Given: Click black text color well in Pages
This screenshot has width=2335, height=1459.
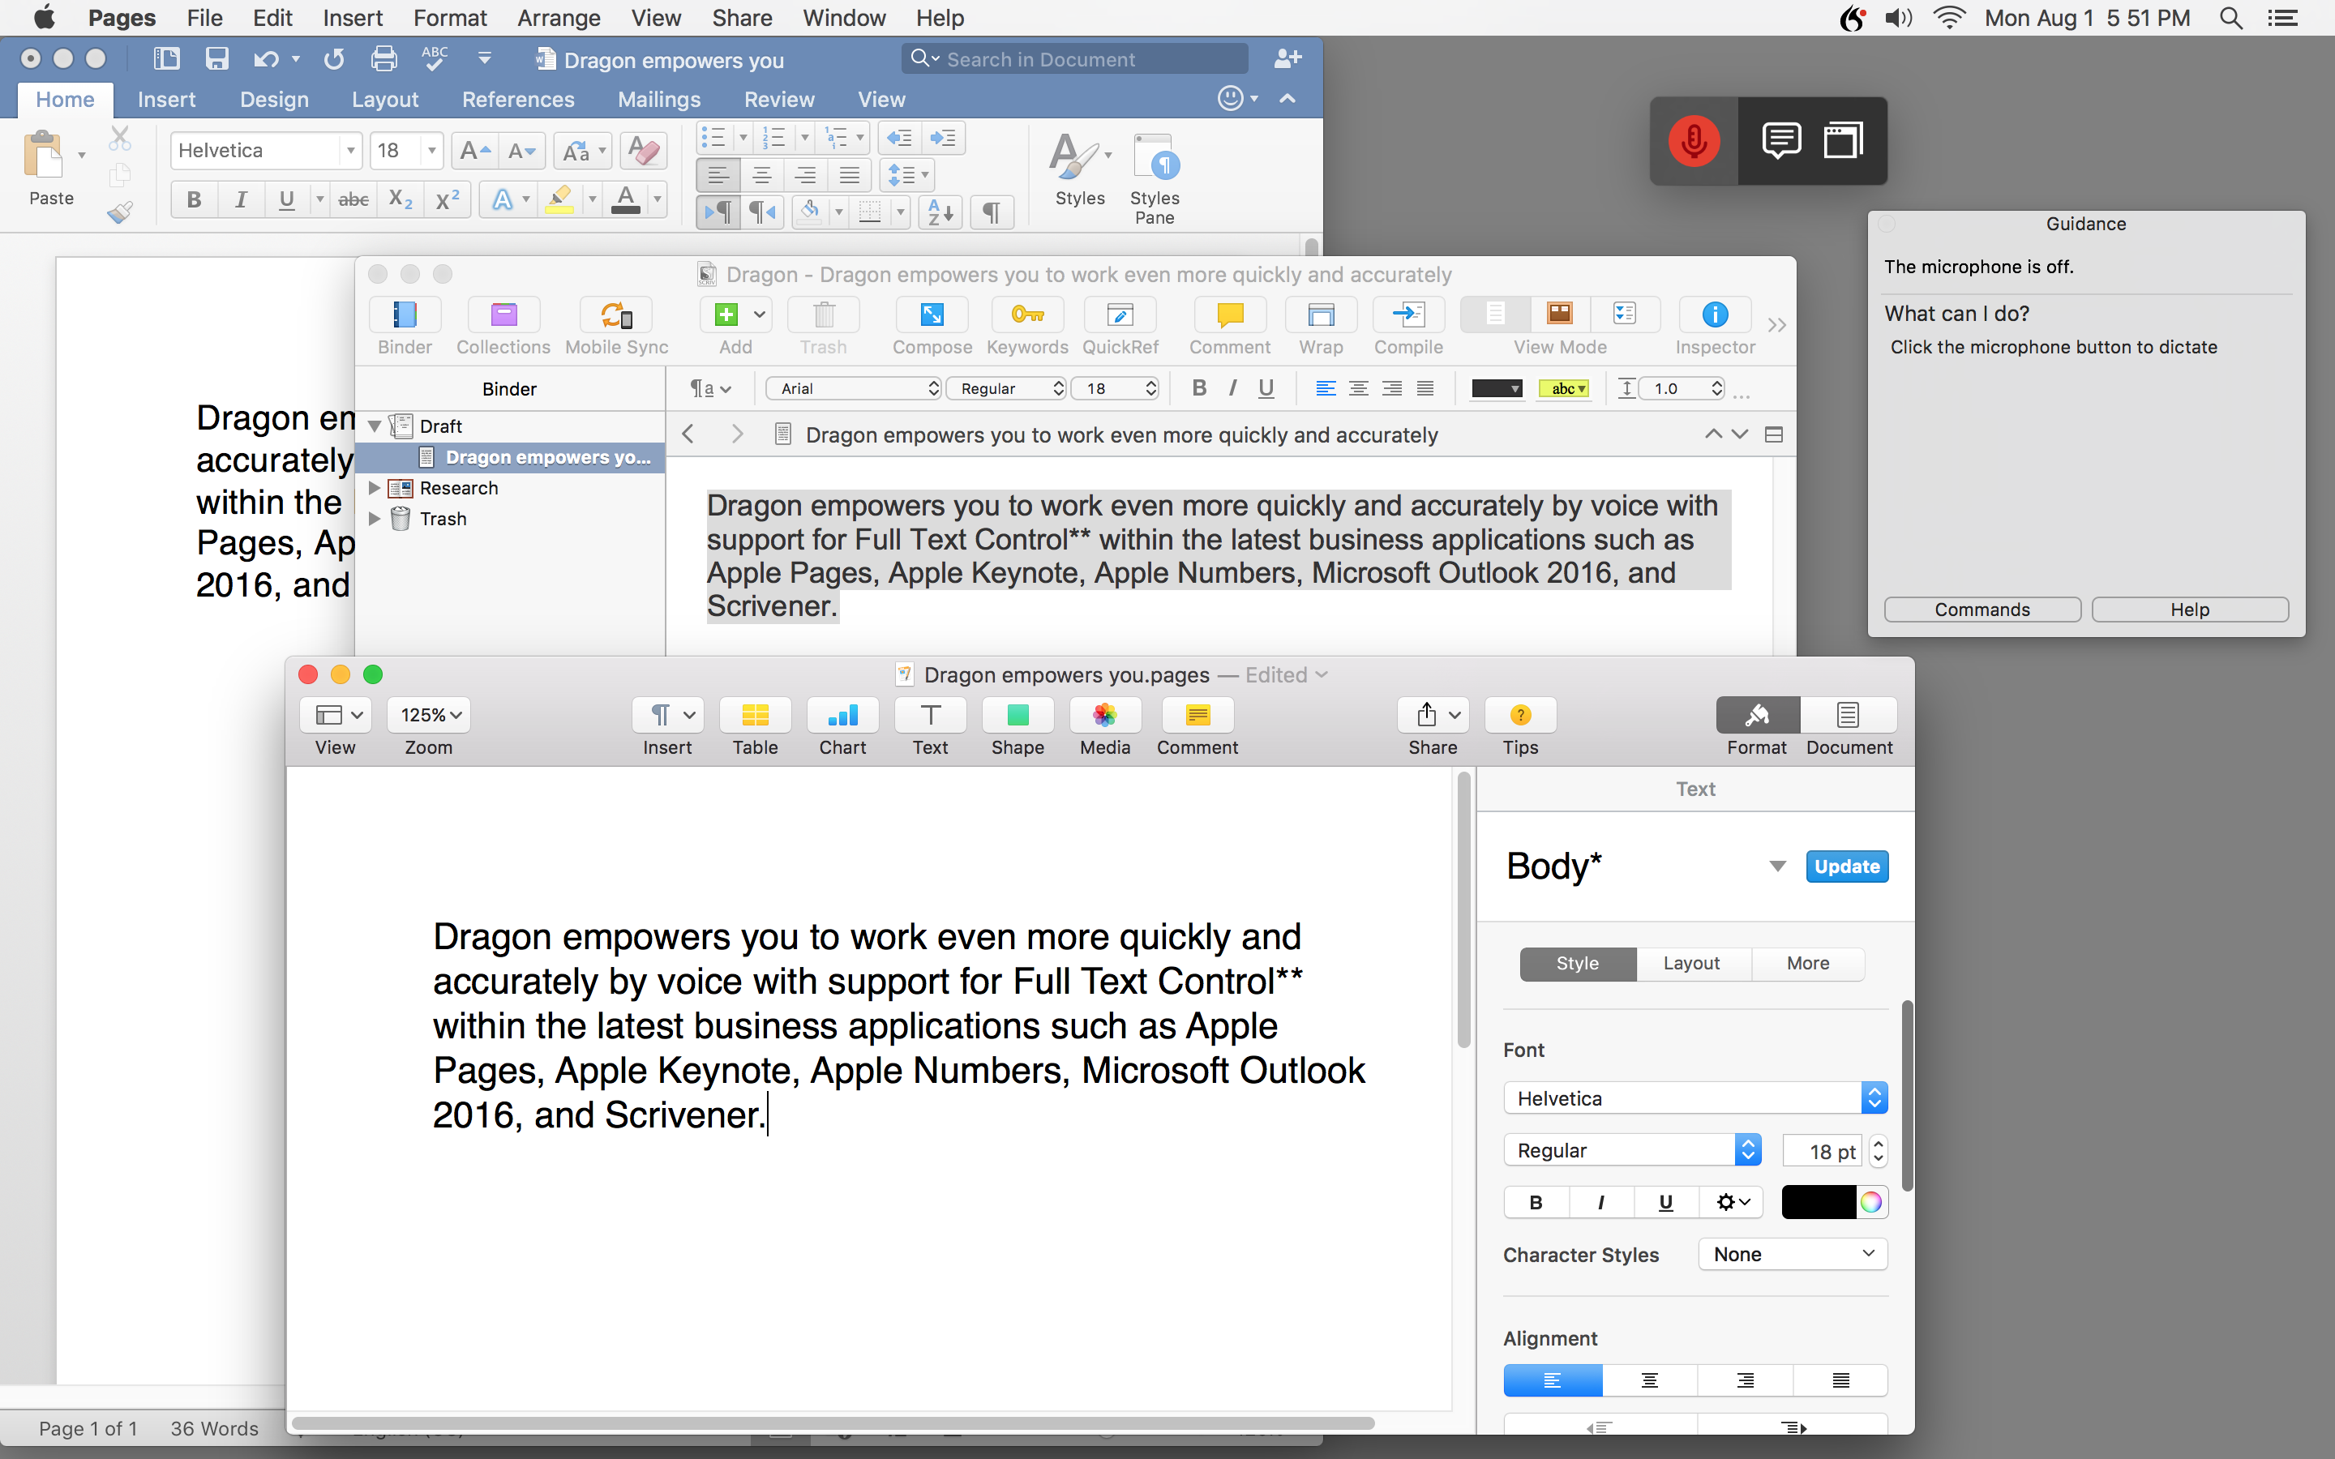Looking at the screenshot, I should tap(1818, 1202).
